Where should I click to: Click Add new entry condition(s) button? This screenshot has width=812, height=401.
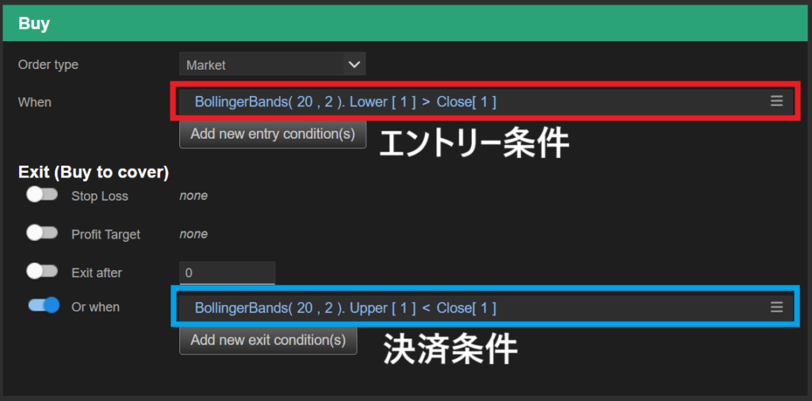click(x=273, y=134)
